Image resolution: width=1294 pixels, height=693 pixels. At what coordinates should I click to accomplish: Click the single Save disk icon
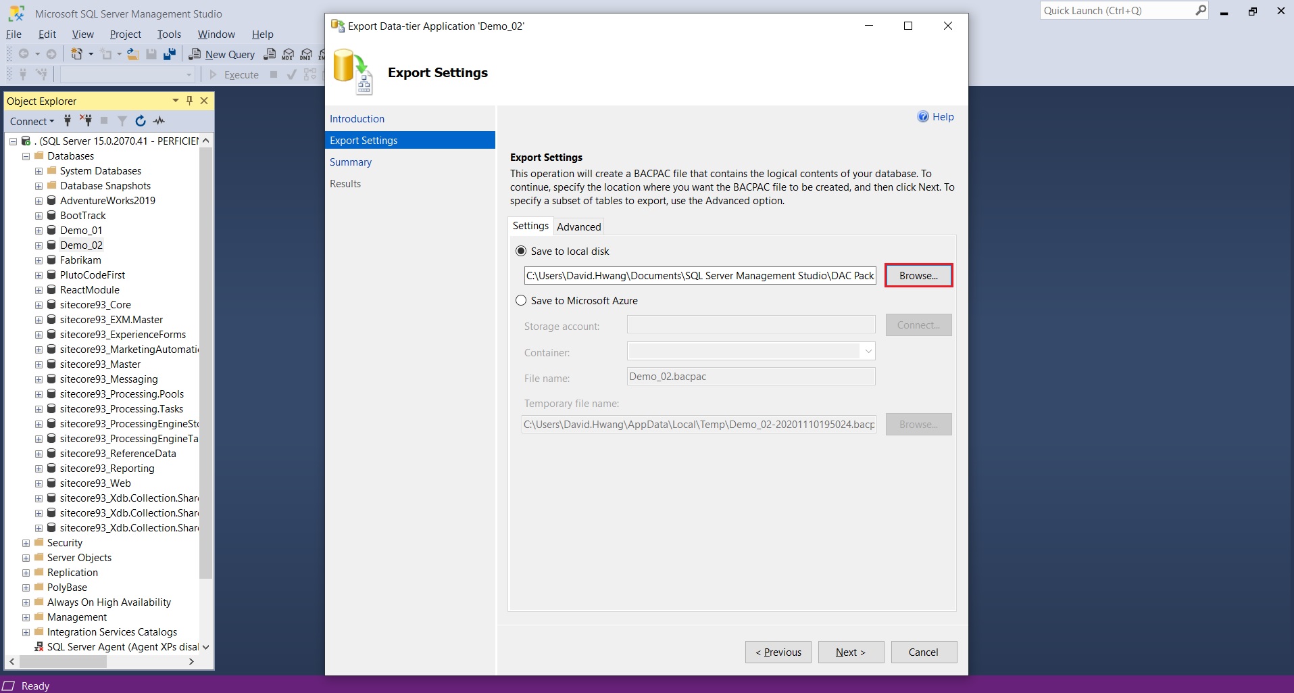151,54
